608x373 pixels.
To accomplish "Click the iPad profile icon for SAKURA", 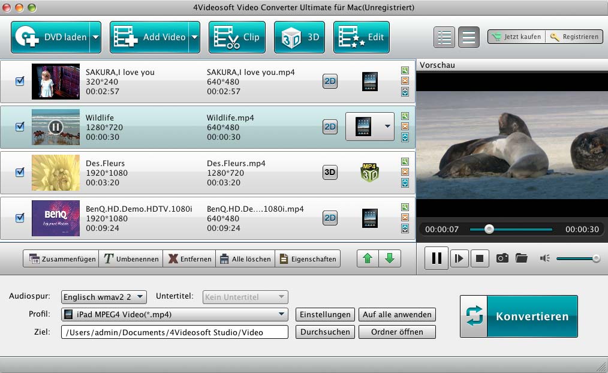I will coord(369,82).
